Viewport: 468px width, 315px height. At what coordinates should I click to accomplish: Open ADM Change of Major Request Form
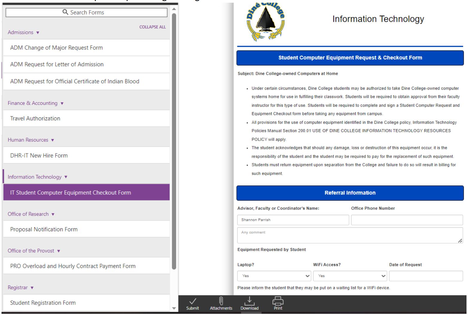pos(86,48)
